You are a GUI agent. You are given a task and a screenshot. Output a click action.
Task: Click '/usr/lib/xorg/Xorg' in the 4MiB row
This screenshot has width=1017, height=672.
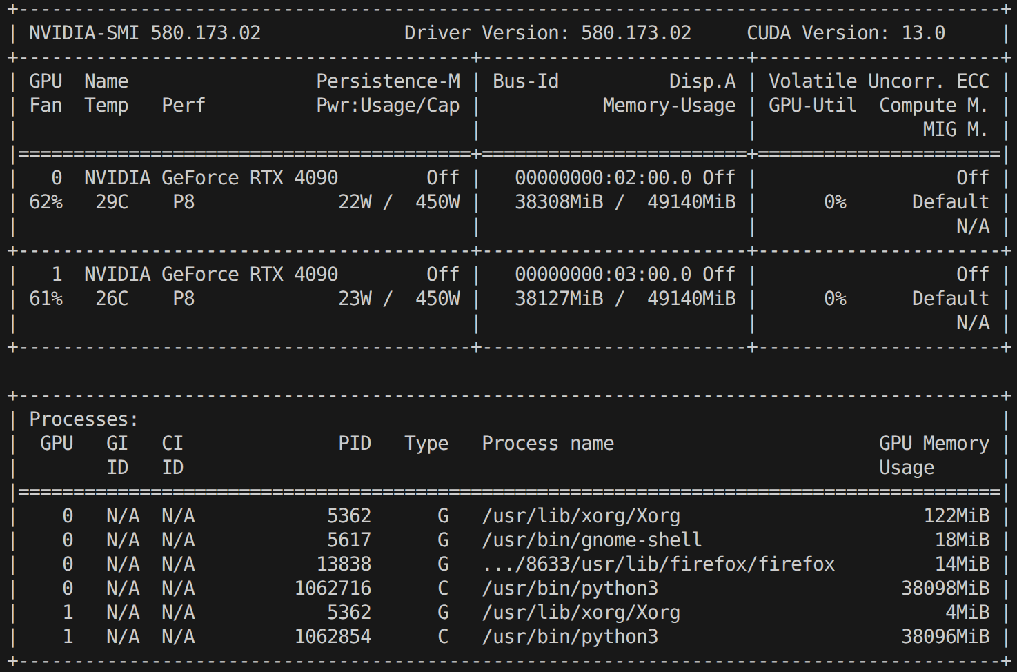point(581,613)
